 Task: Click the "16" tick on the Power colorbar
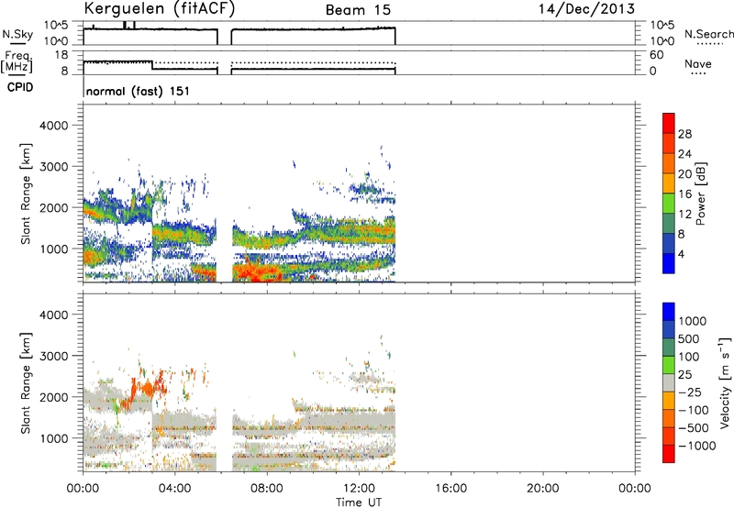(684, 194)
